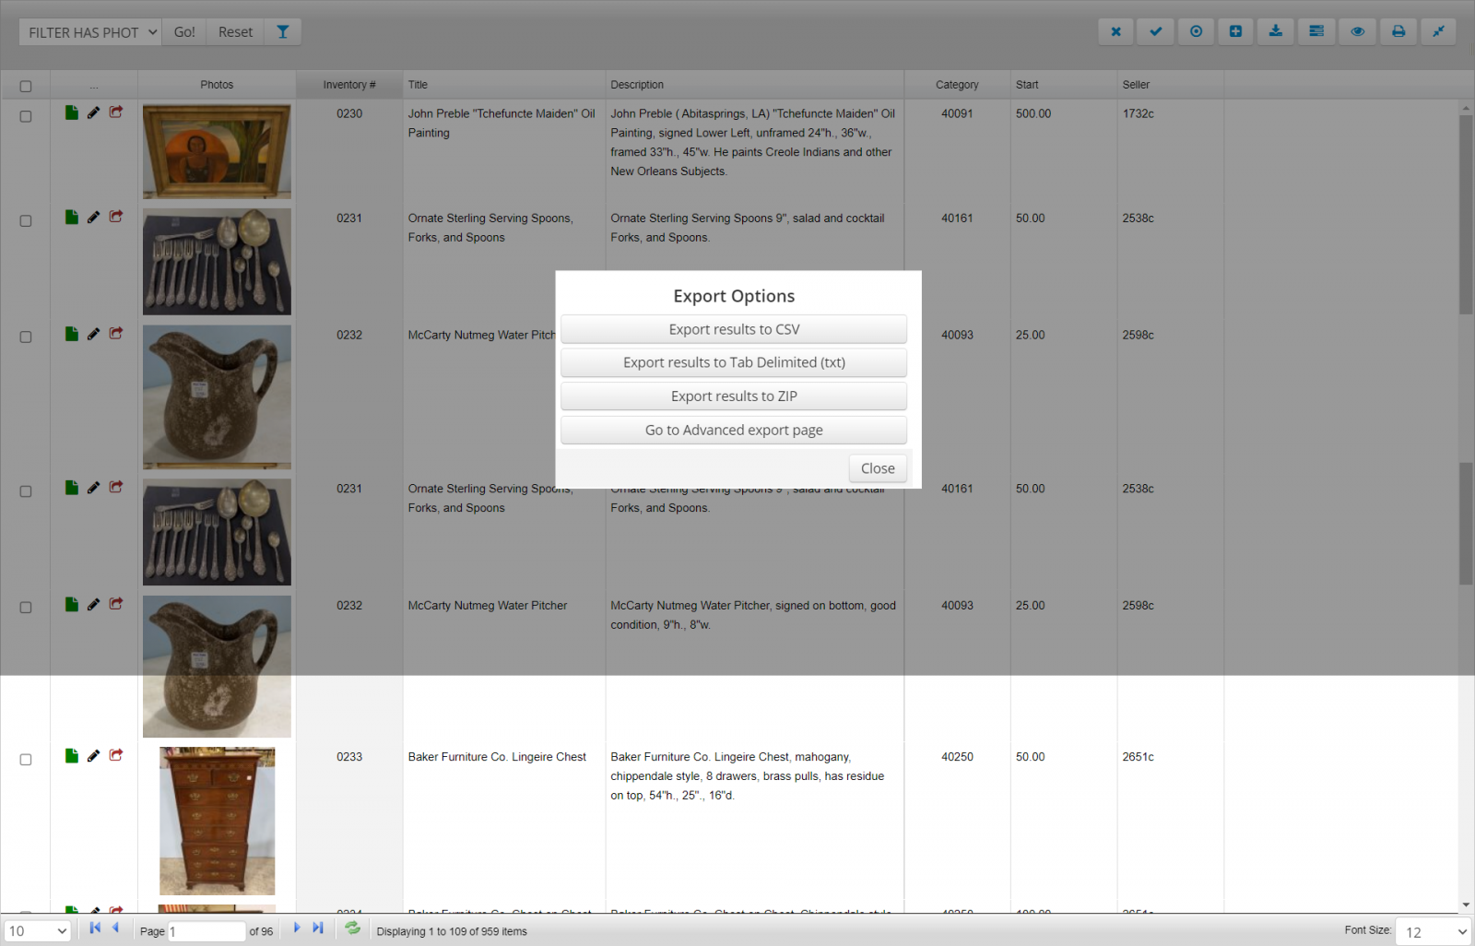Click the Page number input field
Screen dimensions: 1475x946
[206, 931]
